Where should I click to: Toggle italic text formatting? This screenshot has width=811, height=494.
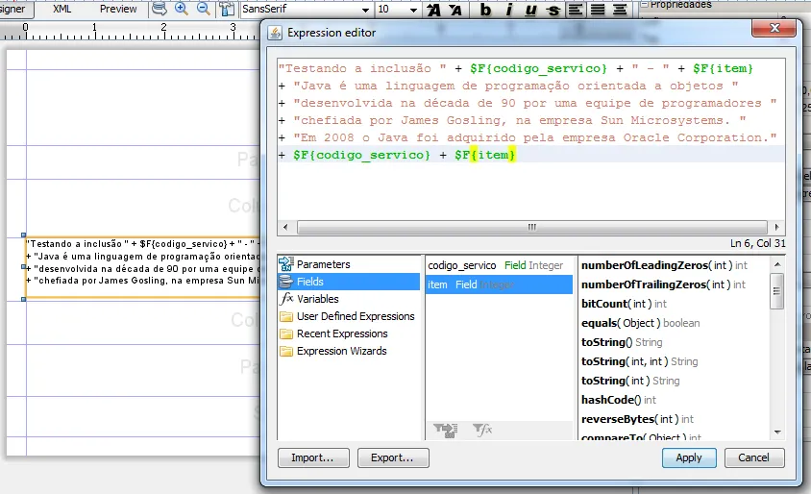508,10
